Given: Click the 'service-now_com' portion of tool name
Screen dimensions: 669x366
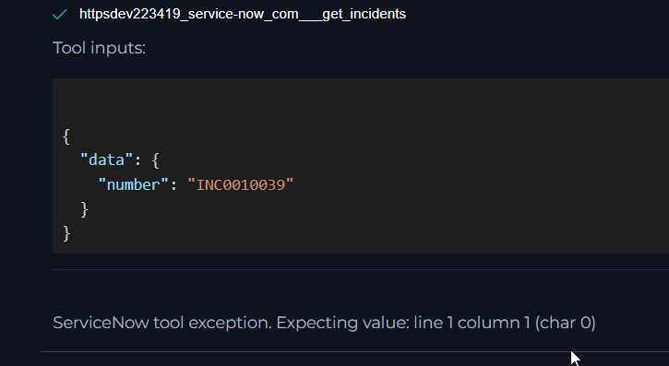Looking at the screenshot, I should (x=244, y=14).
